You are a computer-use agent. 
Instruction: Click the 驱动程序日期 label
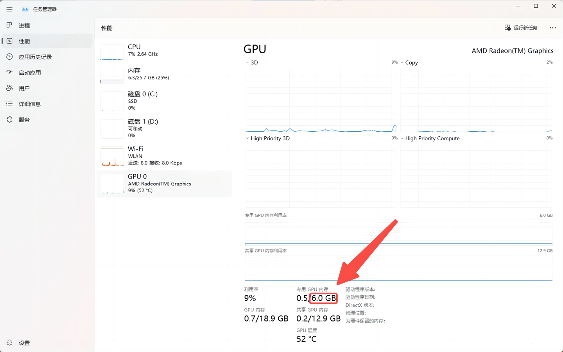point(360,297)
